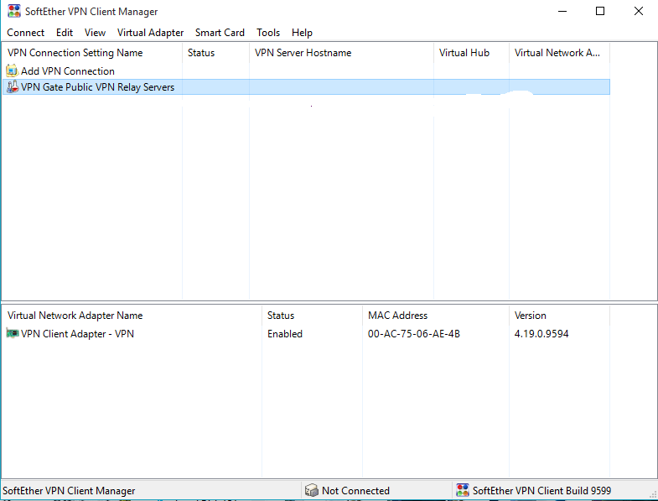Open the Tools menu

(268, 33)
